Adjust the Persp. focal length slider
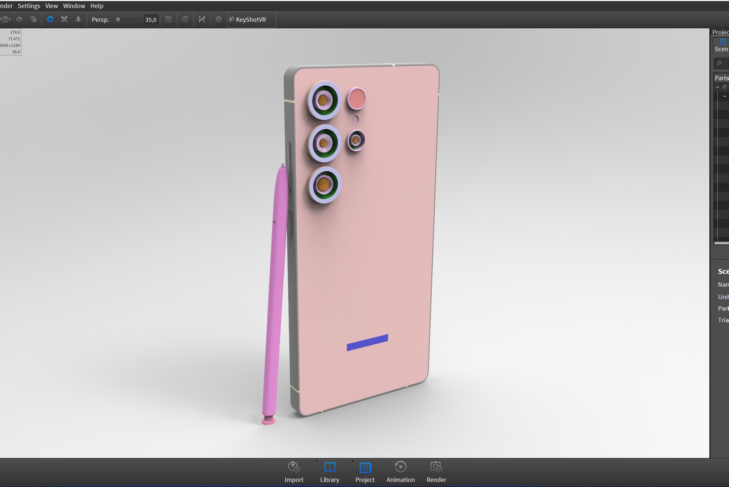The image size is (729, 487). tap(118, 19)
